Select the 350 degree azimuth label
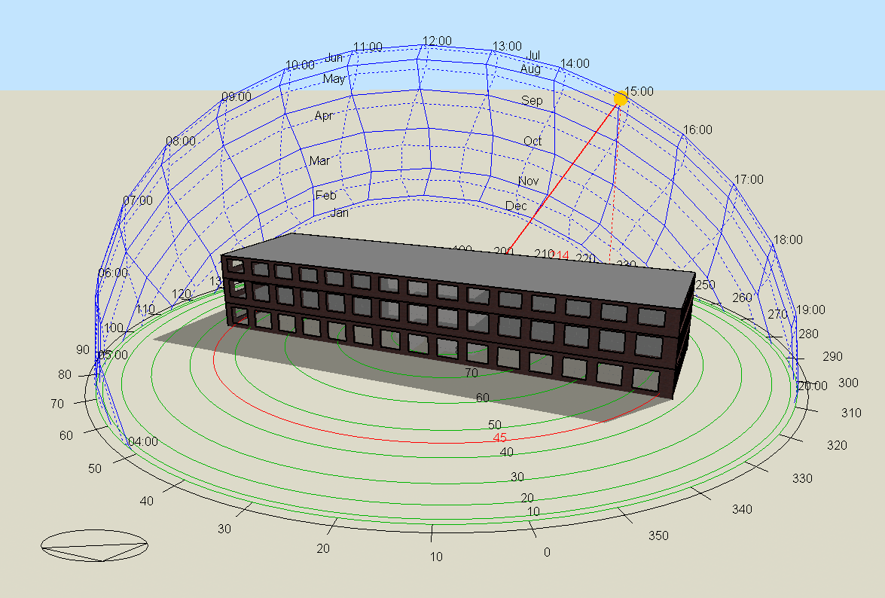Image resolution: width=885 pixels, height=598 pixels. (x=658, y=535)
